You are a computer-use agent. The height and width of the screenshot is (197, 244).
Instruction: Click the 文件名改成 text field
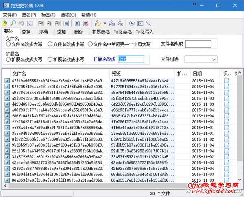[x=198, y=44]
